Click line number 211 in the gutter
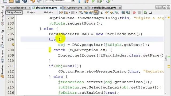 [x=11, y=66]
